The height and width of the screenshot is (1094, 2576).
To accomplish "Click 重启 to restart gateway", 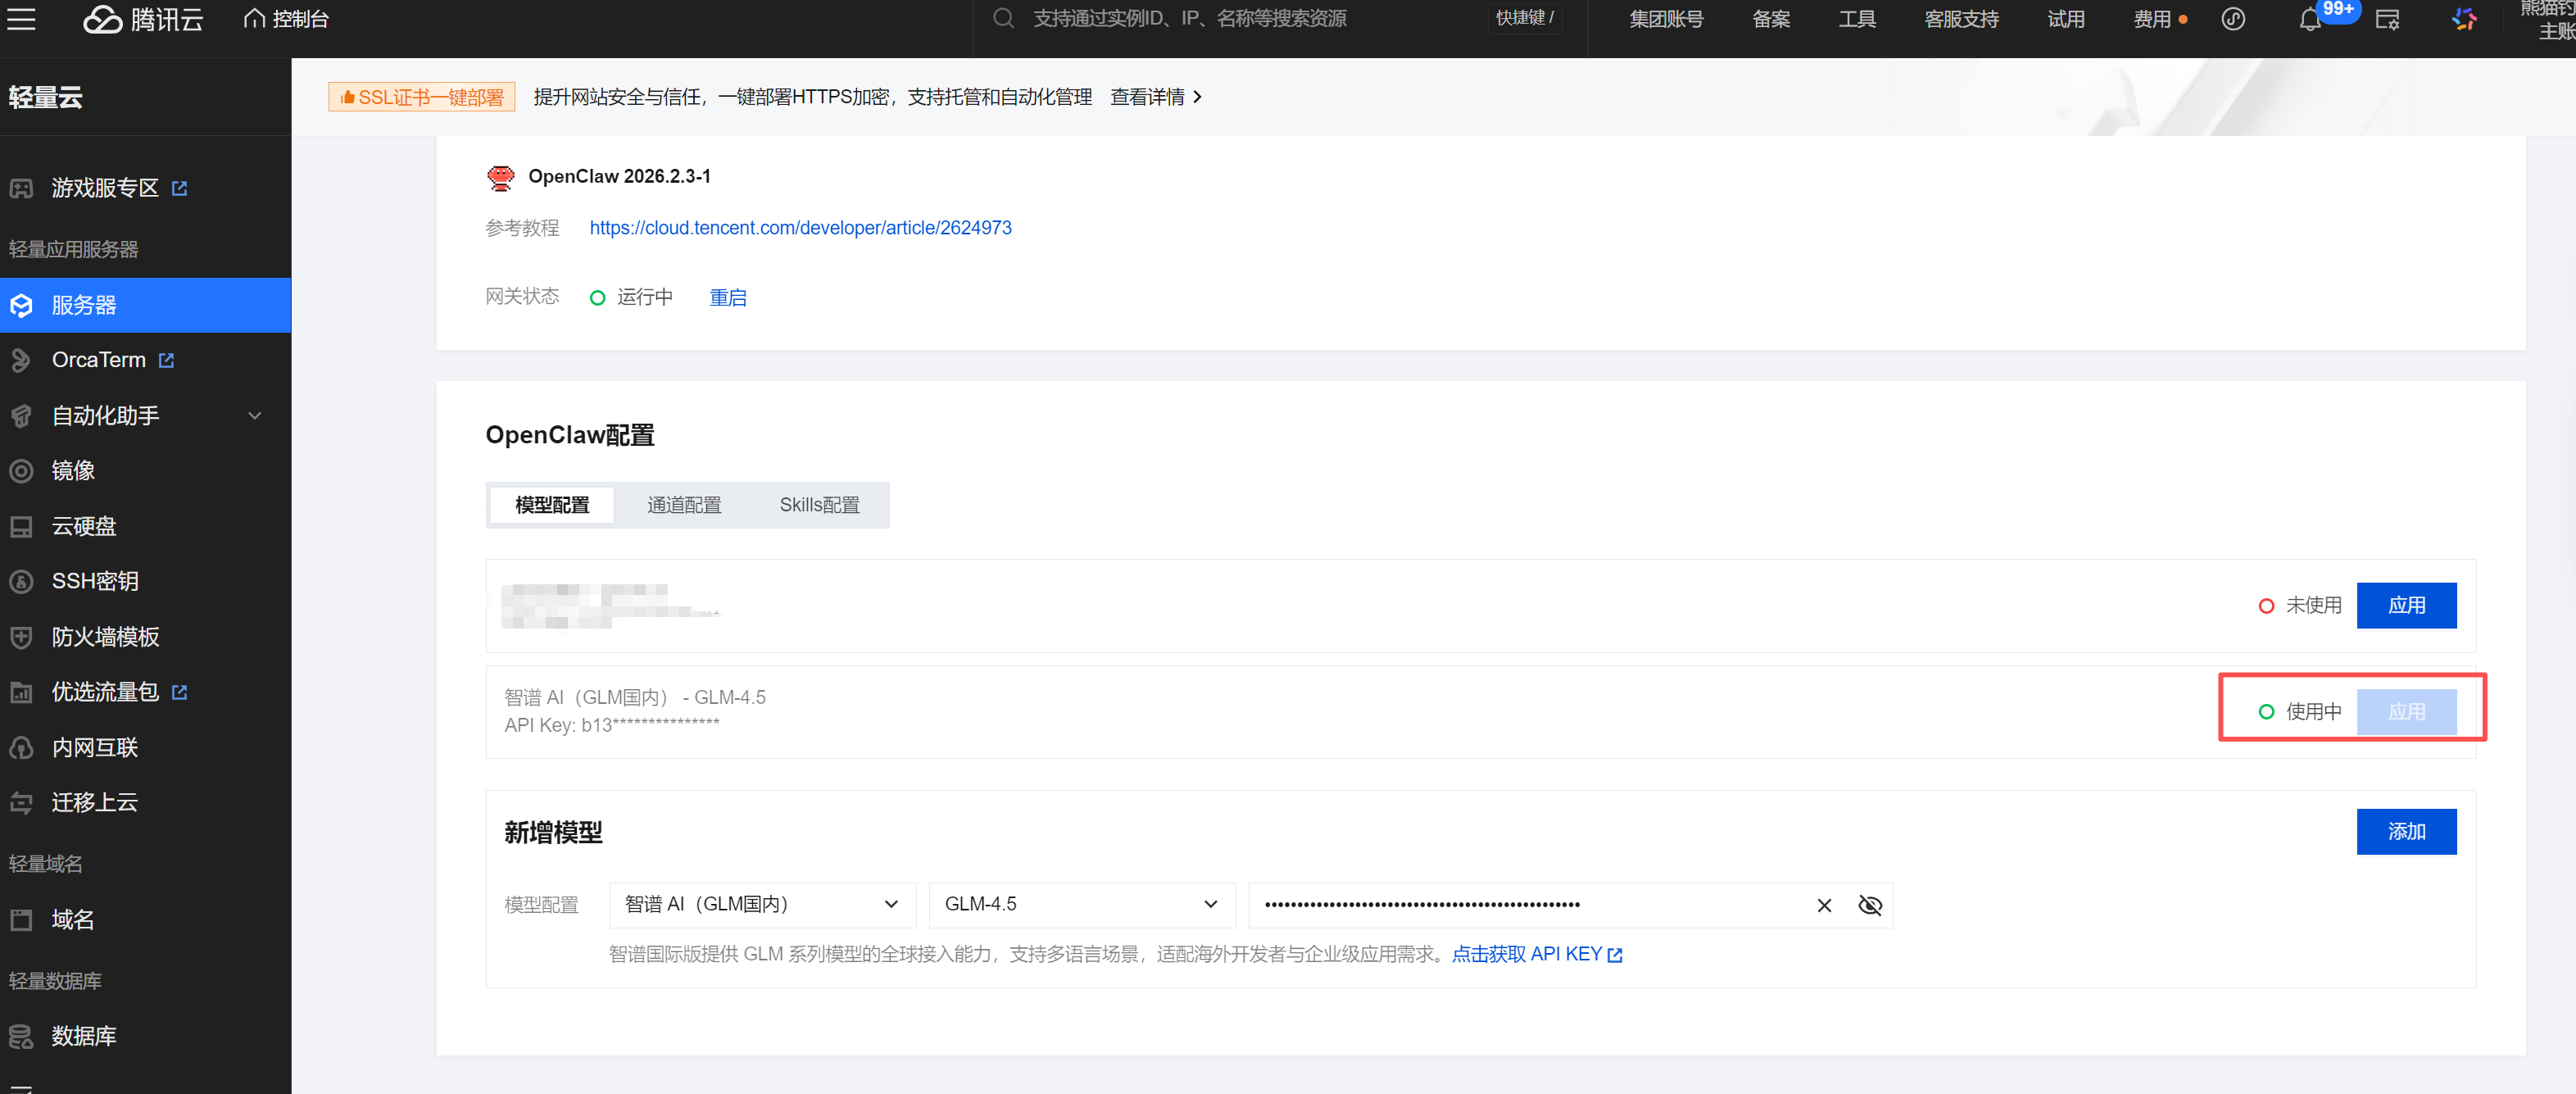I will [x=727, y=297].
